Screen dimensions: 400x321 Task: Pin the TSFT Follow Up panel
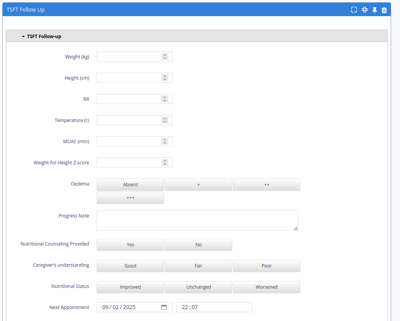click(375, 10)
